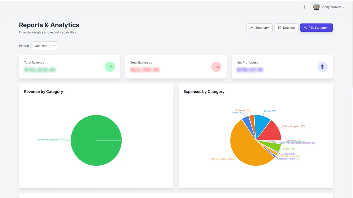The image size is (353, 198).
Task: Open the Period dropdown showing Last Year
Action: pos(44,46)
